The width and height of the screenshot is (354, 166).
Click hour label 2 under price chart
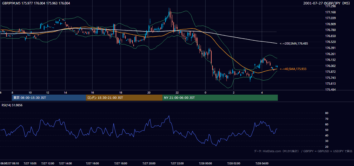(234, 92)
